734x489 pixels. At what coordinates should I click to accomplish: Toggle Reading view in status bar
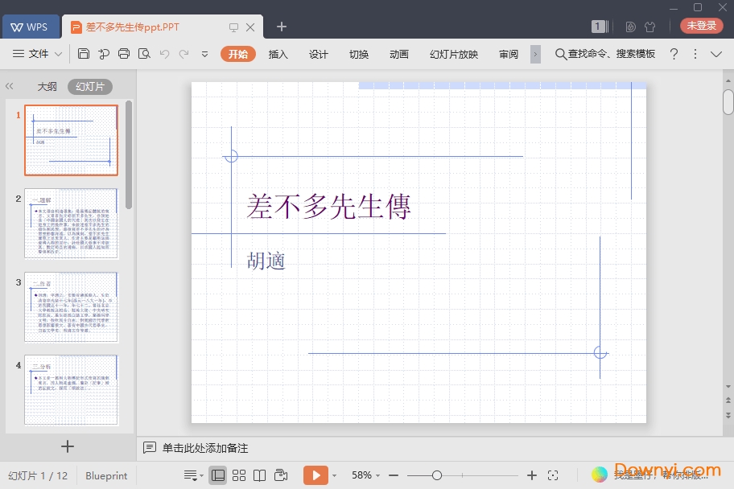[x=258, y=475]
